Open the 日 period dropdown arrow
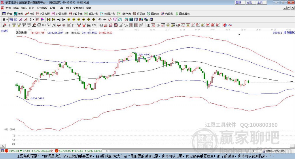Screen dimensions: 295x159 tap(7, 20)
